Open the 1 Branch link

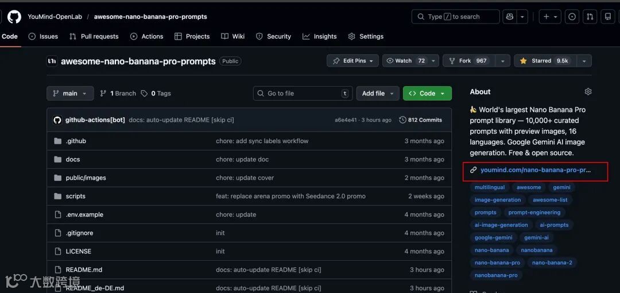pos(118,94)
